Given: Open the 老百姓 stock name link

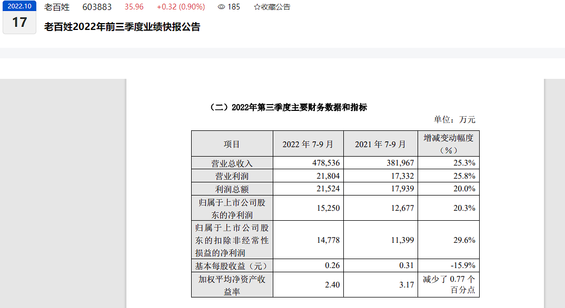Looking at the screenshot, I should pyautogui.click(x=57, y=7).
